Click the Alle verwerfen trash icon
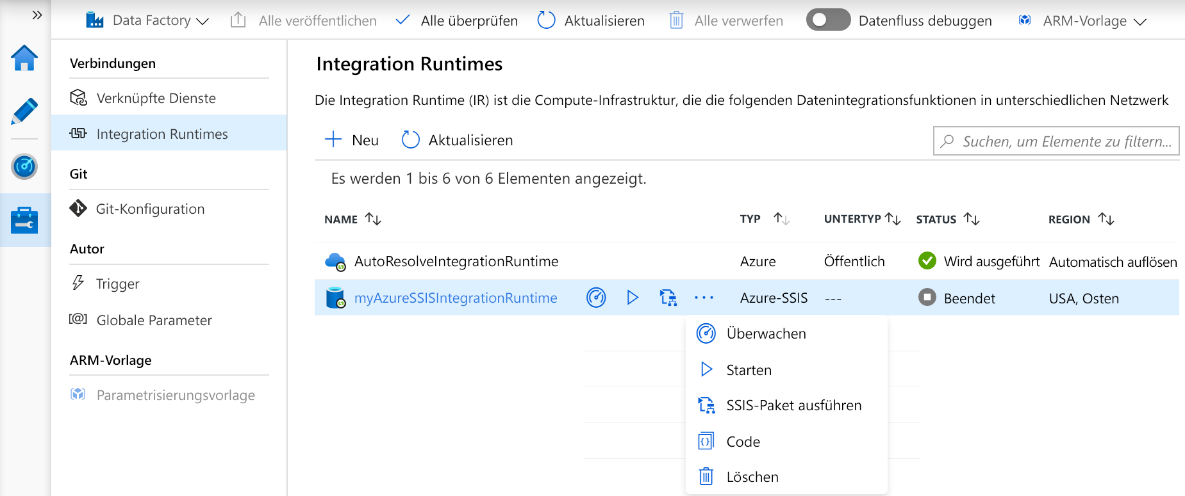 [x=676, y=20]
